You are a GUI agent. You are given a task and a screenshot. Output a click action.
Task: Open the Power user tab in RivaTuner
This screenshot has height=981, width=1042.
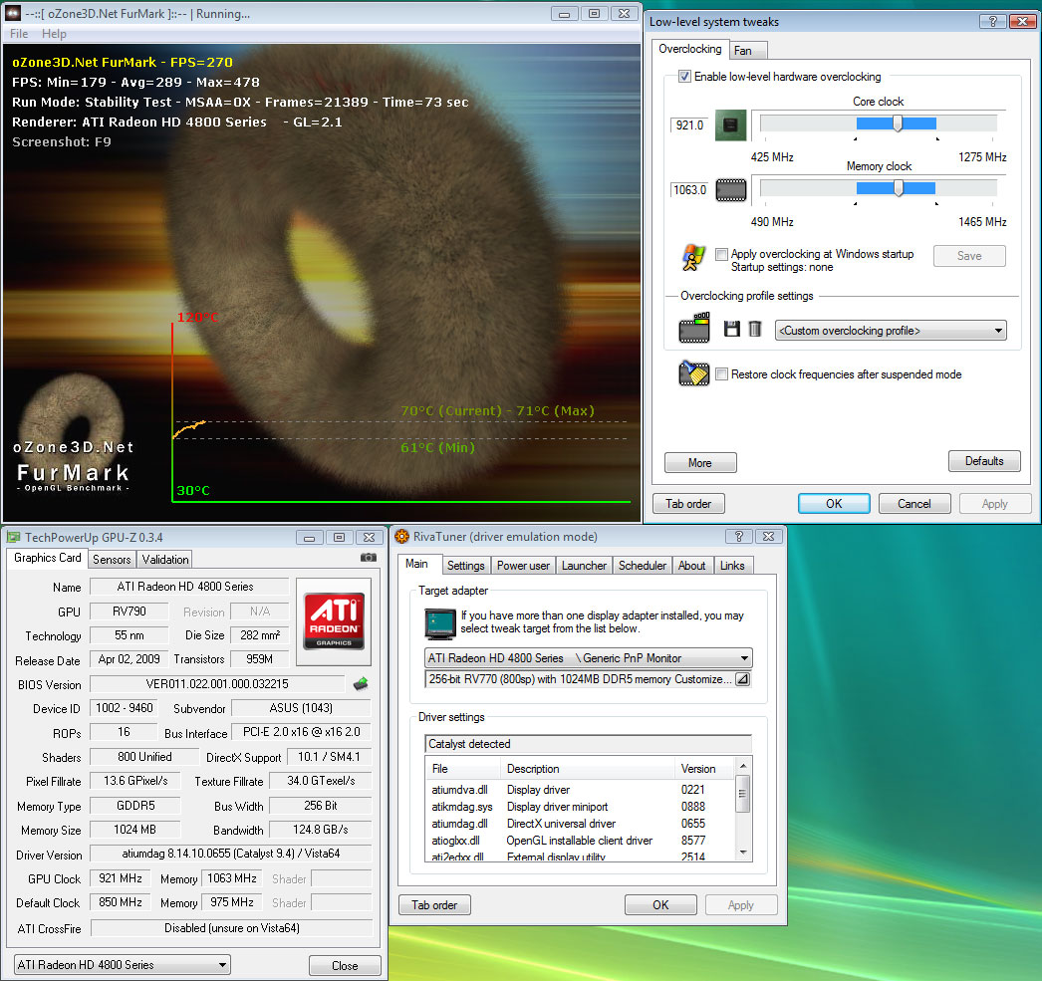tap(523, 566)
